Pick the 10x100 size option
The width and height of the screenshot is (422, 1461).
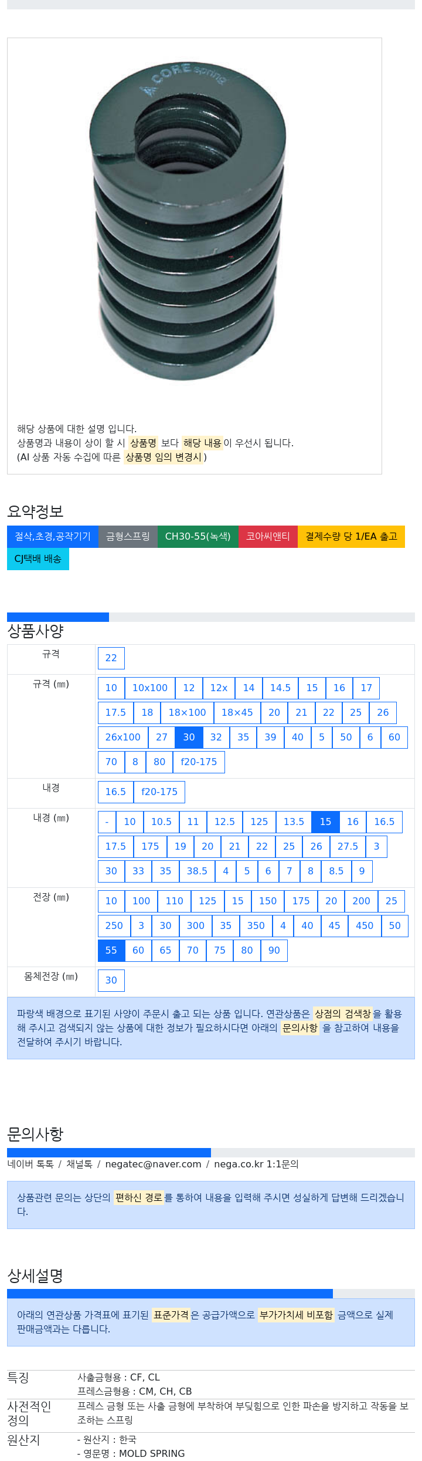pyautogui.click(x=150, y=688)
